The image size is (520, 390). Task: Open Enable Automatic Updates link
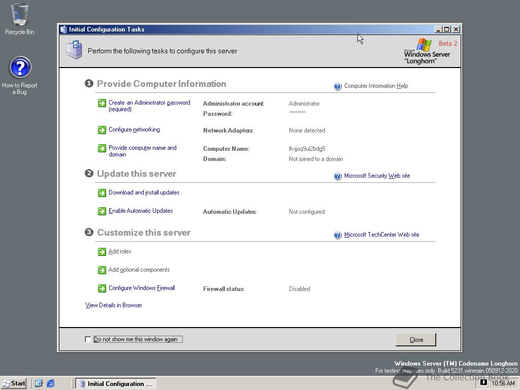click(x=141, y=211)
